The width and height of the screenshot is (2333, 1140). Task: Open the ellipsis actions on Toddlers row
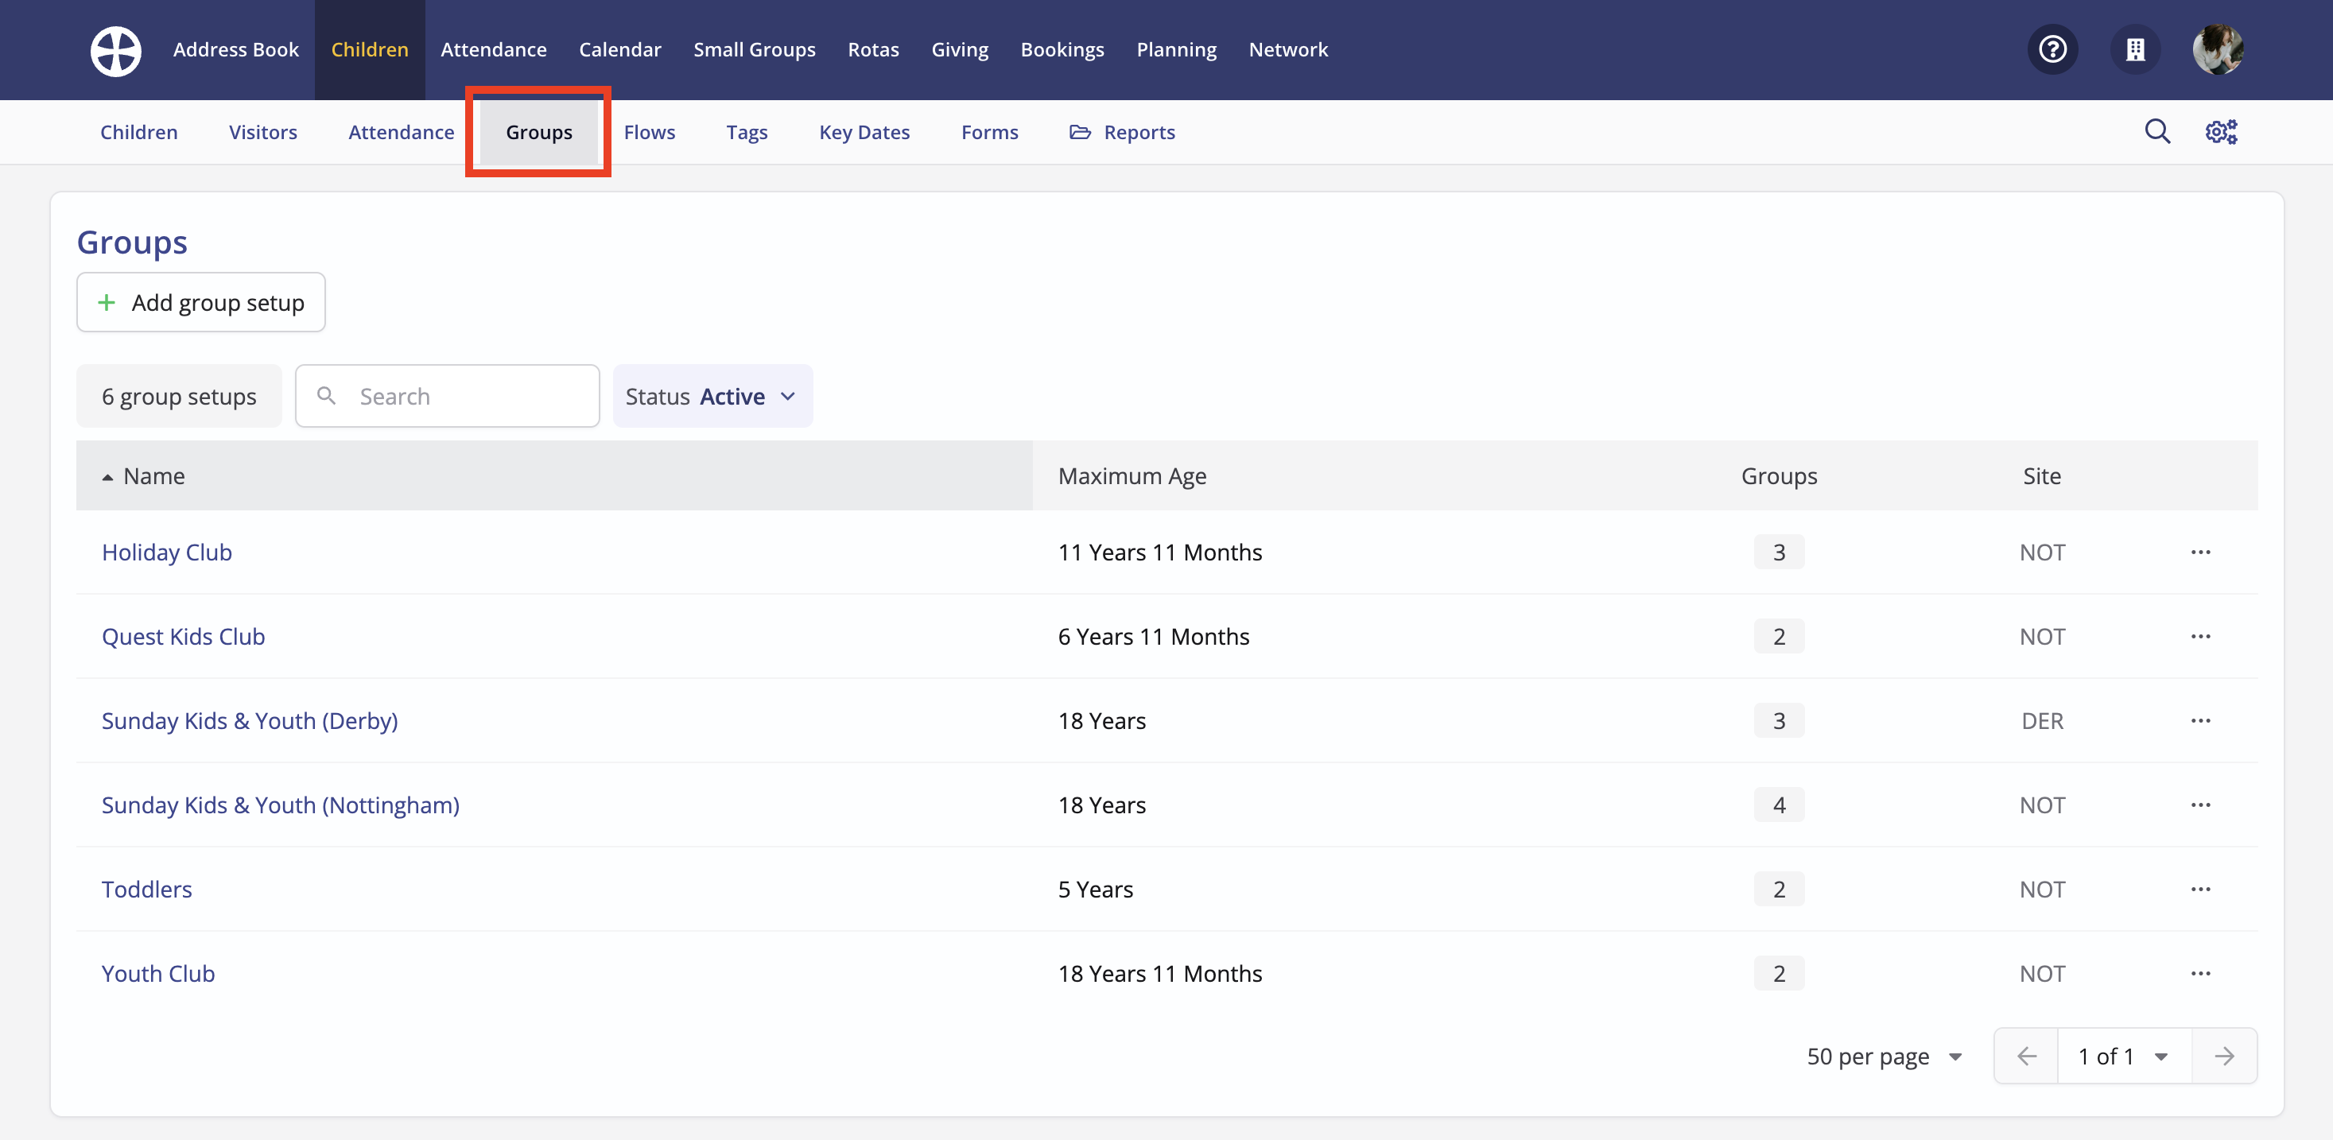point(2202,888)
